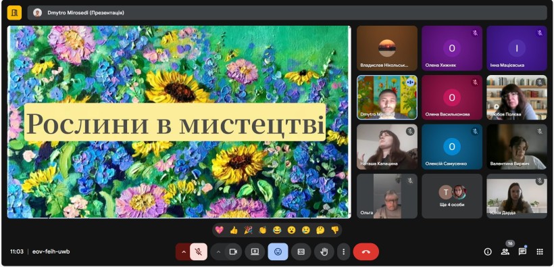
Task: Toggle the emoji reactions bar
Action: pyautogui.click(x=278, y=252)
